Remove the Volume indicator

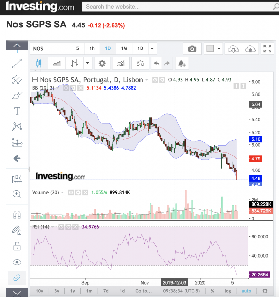click(x=85, y=193)
